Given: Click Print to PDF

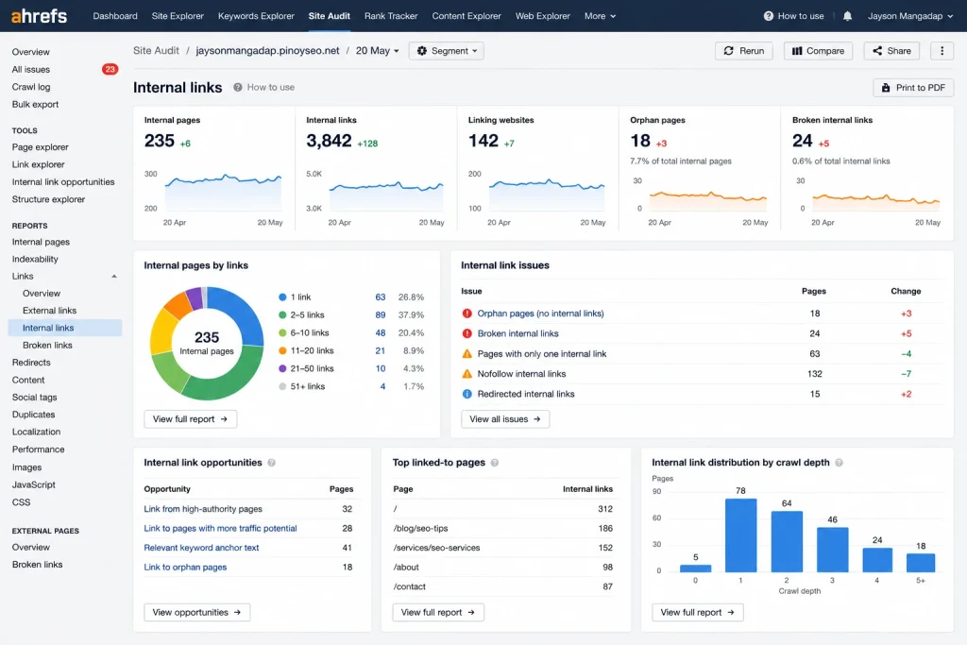Looking at the screenshot, I should point(913,88).
